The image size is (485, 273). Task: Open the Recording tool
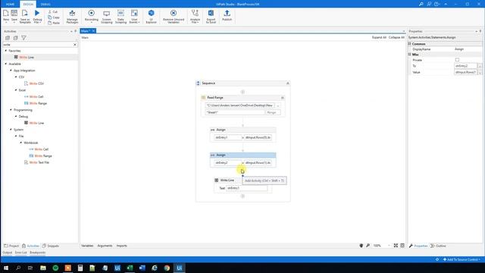91,16
